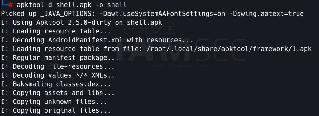Click the Loading resource table line

pyautogui.click(x=56, y=31)
